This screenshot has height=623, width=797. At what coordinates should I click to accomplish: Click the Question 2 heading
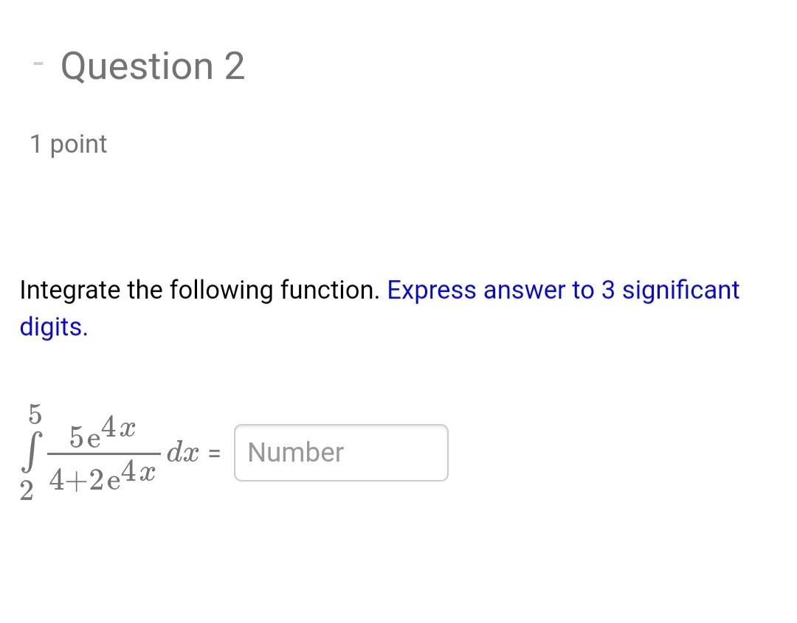coord(153,66)
